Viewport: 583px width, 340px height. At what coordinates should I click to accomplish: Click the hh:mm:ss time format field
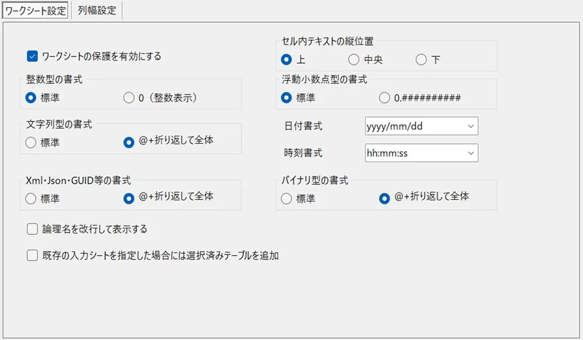422,153
